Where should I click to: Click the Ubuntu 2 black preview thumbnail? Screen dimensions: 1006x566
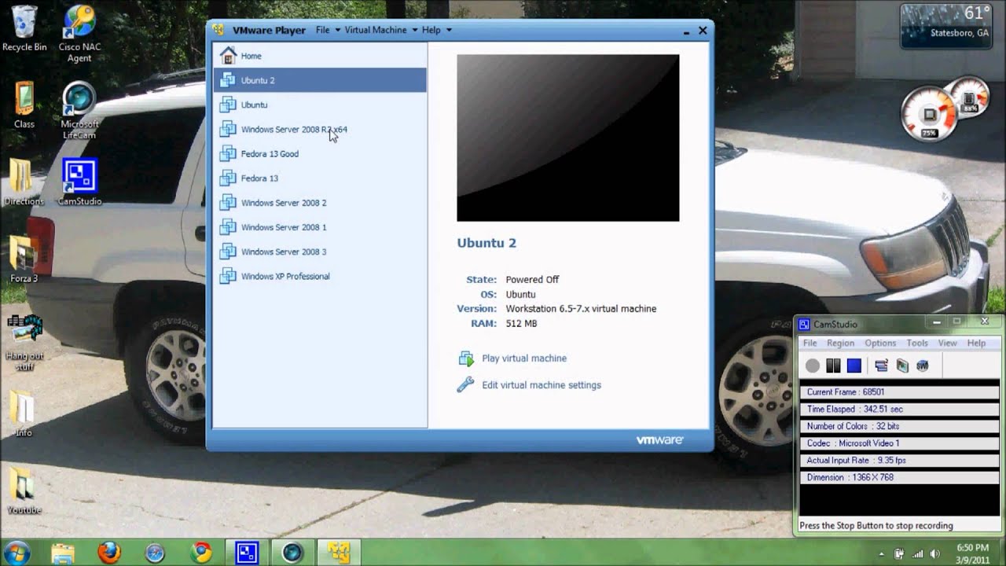click(568, 138)
